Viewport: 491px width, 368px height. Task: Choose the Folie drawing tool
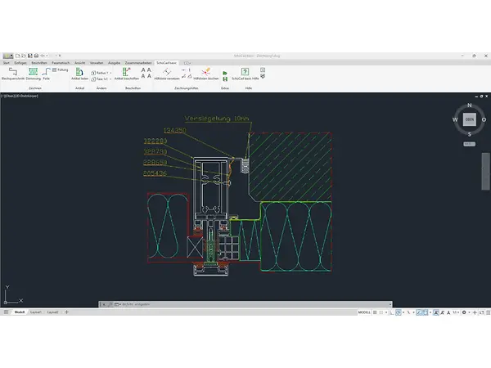pyautogui.click(x=47, y=73)
